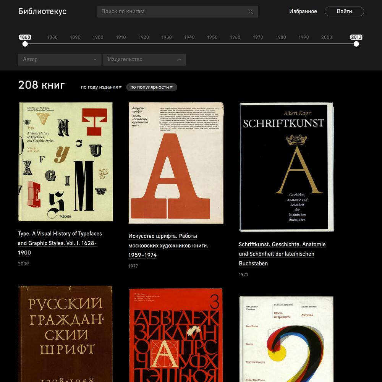Click the 1980 year mark on timeline
The height and width of the screenshot is (382, 382).
click(281, 37)
